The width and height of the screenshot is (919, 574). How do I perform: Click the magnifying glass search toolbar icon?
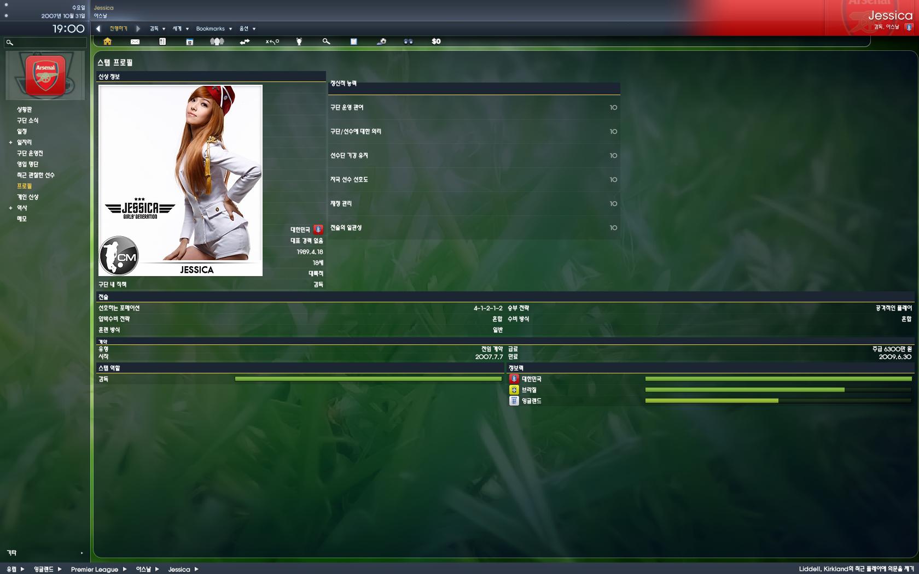point(327,42)
